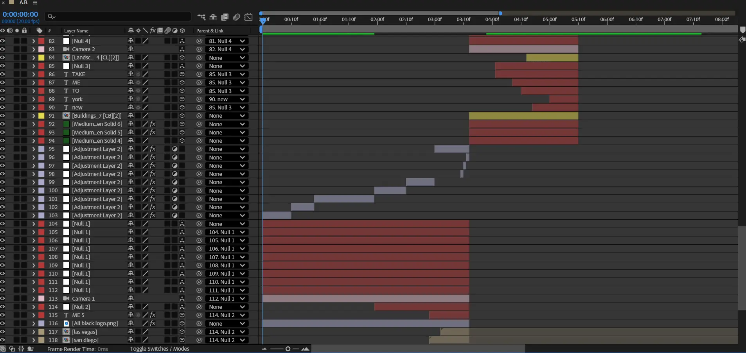Viewport: 746px width, 353px height.
Task: Enable frame blending for the composition
Action: 225,17
